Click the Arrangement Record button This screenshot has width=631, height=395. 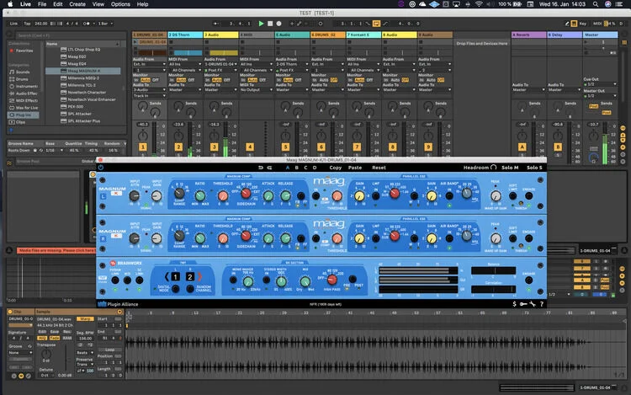pyautogui.click(x=278, y=24)
